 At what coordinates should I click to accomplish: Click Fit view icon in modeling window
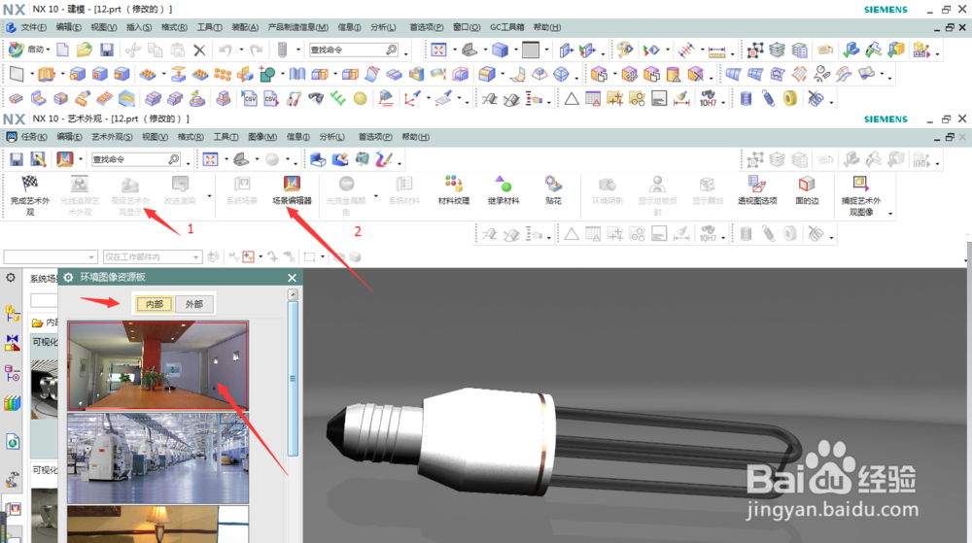438,51
